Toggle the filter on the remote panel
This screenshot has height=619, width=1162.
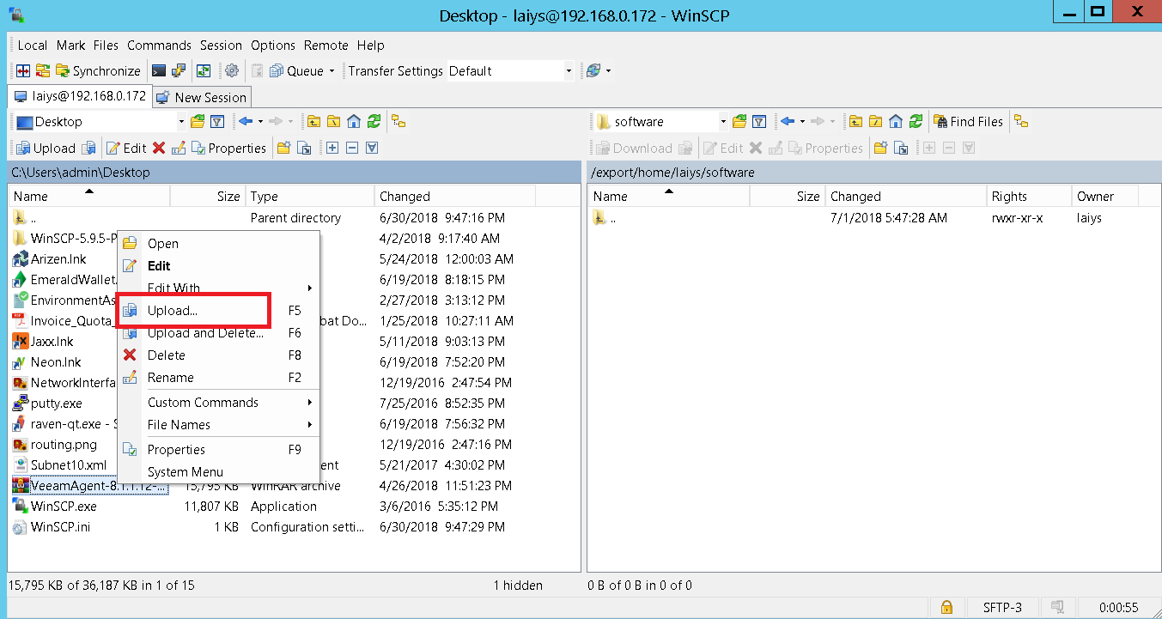point(758,121)
